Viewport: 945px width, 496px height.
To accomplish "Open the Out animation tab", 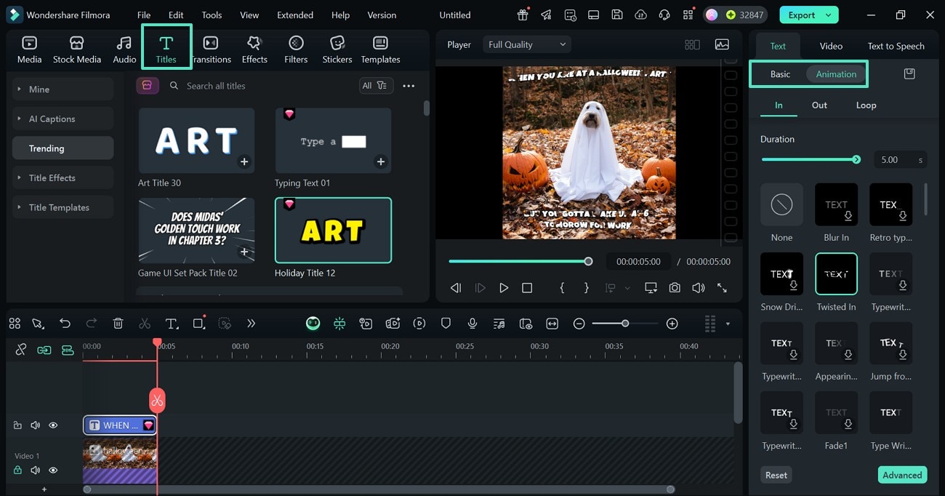I will pyautogui.click(x=819, y=105).
